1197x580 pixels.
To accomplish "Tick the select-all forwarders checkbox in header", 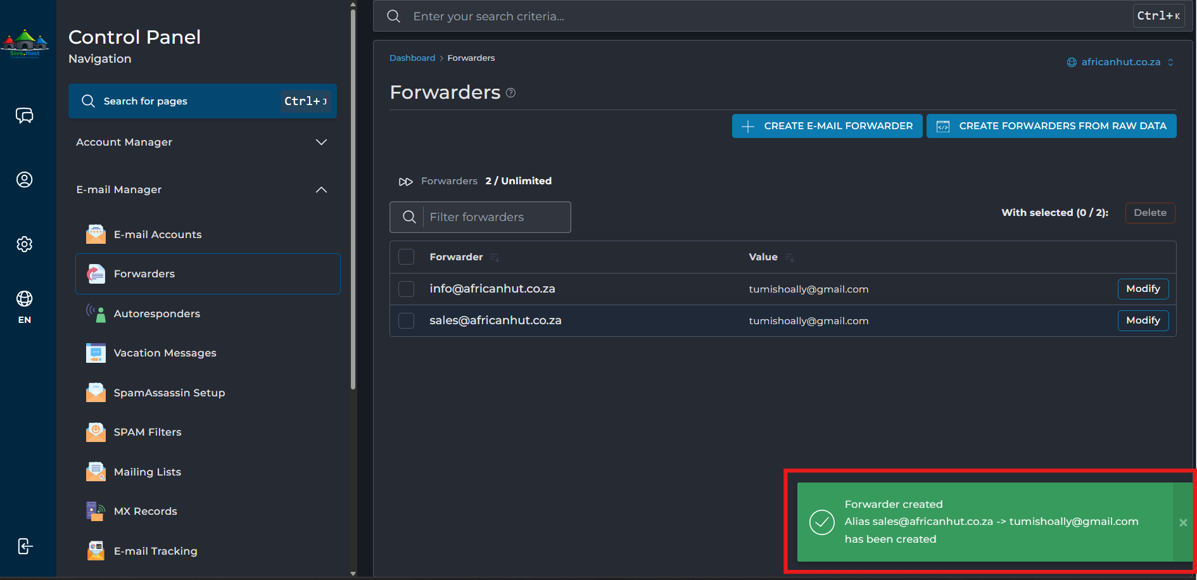I will click(x=406, y=256).
